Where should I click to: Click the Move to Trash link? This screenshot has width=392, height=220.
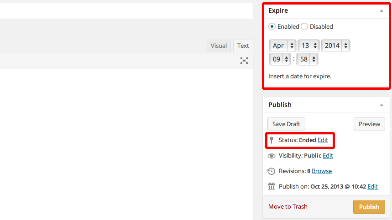click(x=288, y=206)
